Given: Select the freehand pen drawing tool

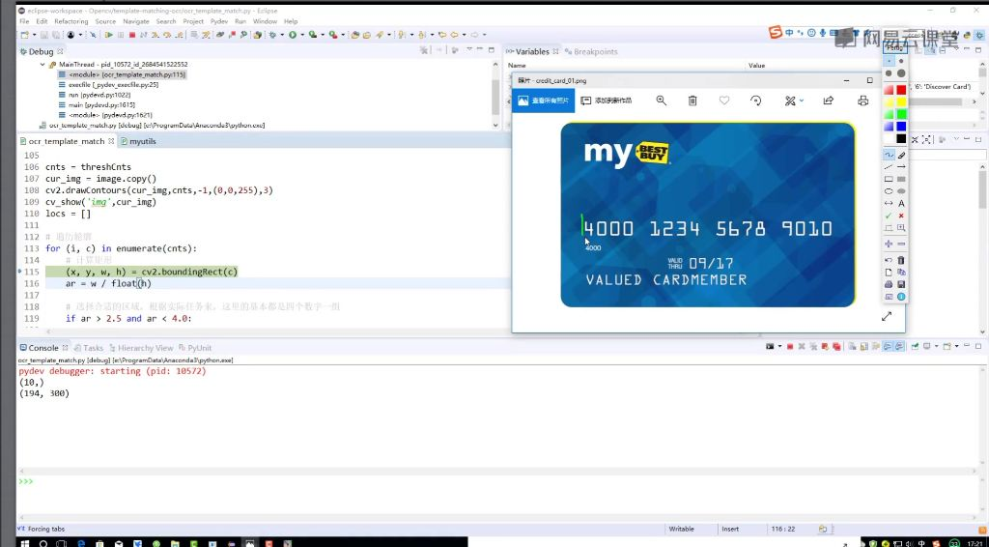Looking at the screenshot, I should (889, 154).
